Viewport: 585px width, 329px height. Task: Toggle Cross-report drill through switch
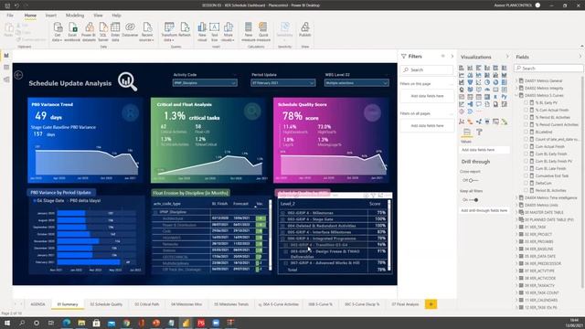pyautogui.click(x=473, y=181)
